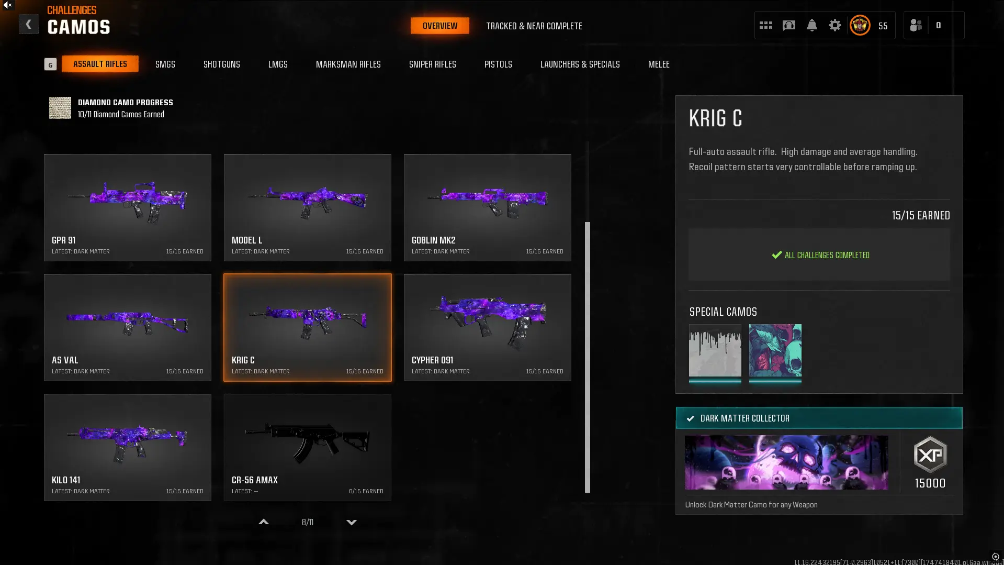Click the back arrow beside Camos

pos(29,24)
